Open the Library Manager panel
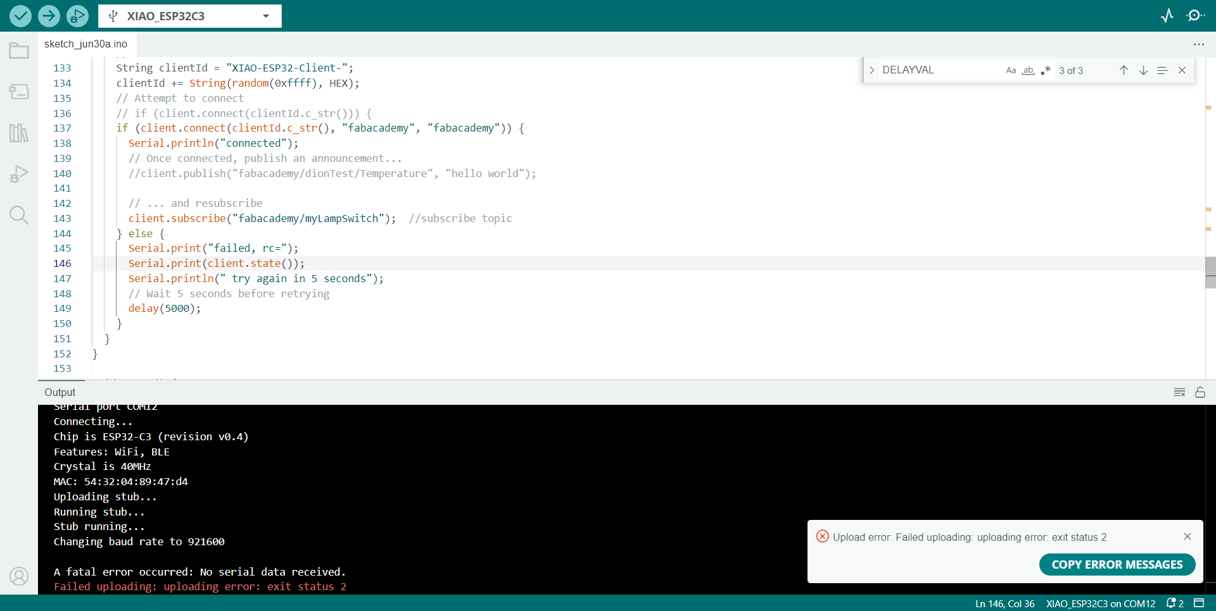1216x611 pixels. pyautogui.click(x=19, y=133)
